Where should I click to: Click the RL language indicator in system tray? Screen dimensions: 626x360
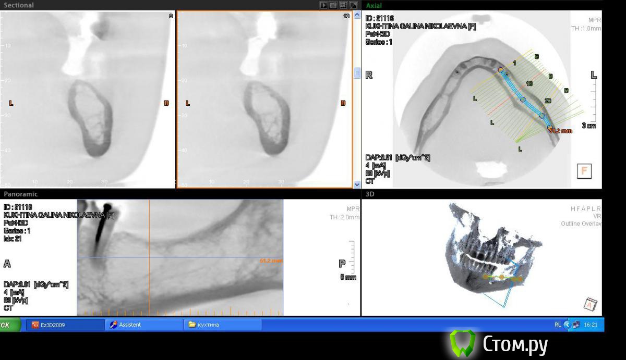coord(558,325)
